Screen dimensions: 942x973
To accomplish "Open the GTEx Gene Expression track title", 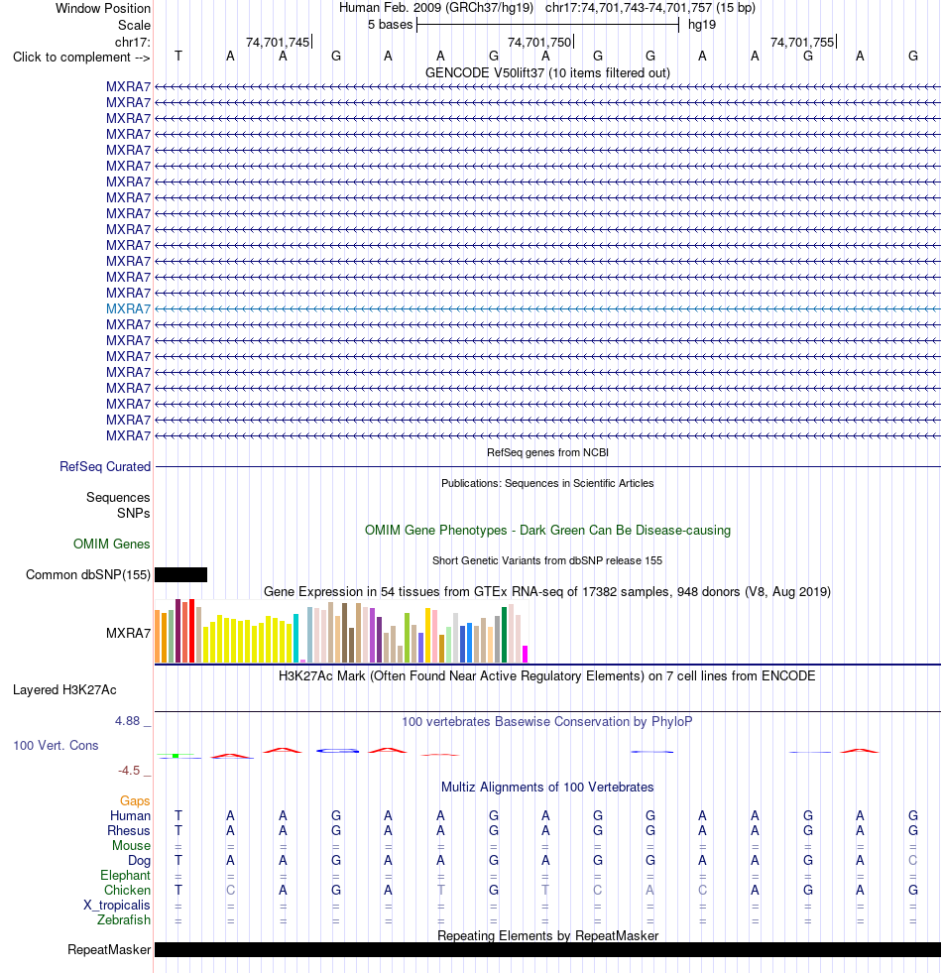I will point(547,592).
